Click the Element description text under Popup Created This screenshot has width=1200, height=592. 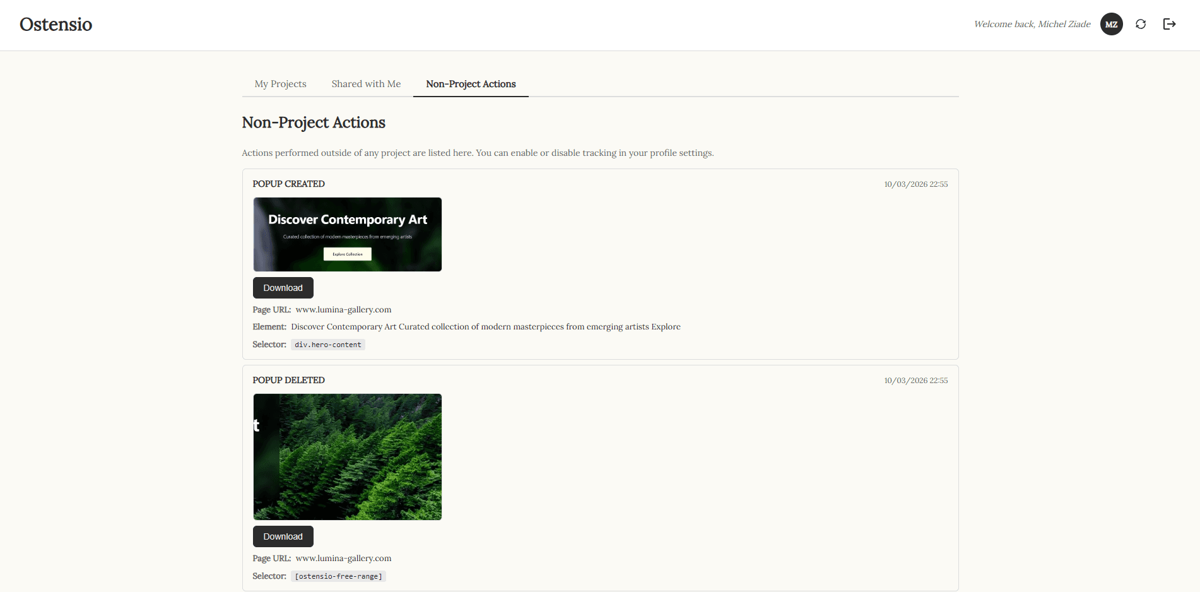click(x=485, y=326)
